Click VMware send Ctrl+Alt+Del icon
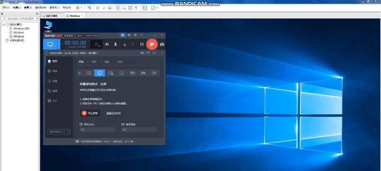 click(89, 8)
